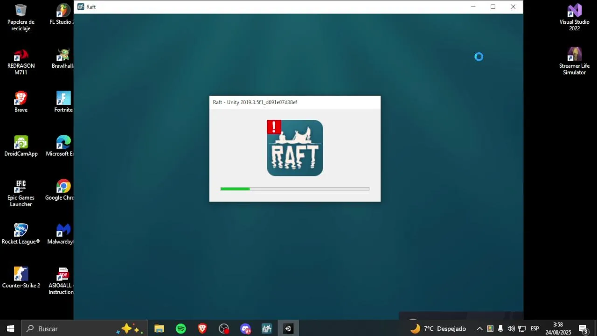Click the Raft window title bar icon

coord(81,7)
